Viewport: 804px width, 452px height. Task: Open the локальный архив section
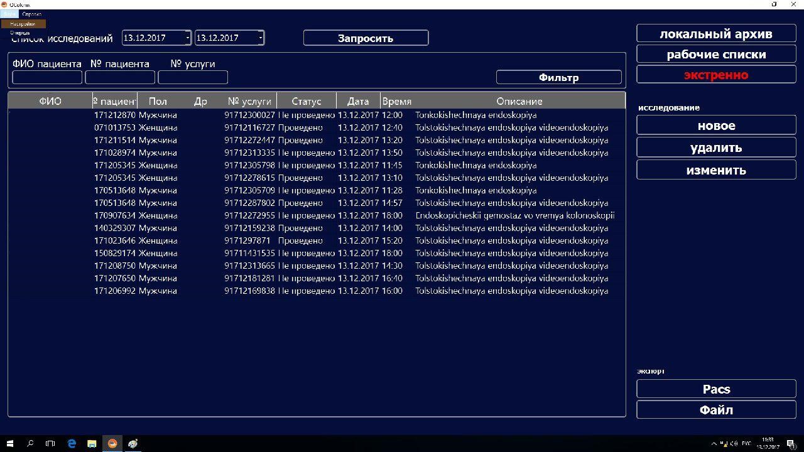click(716, 34)
